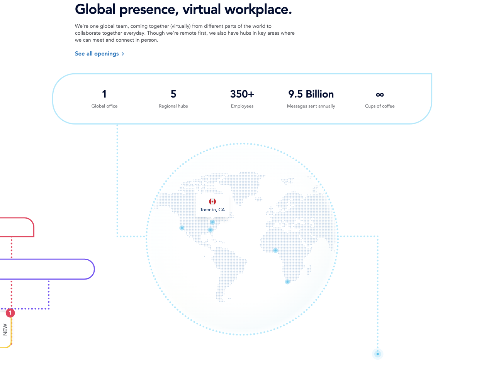Image resolution: width=484 pixels, height=369 pixels.
Task: Select the South Africa hub marker
Action: [287, 282]
